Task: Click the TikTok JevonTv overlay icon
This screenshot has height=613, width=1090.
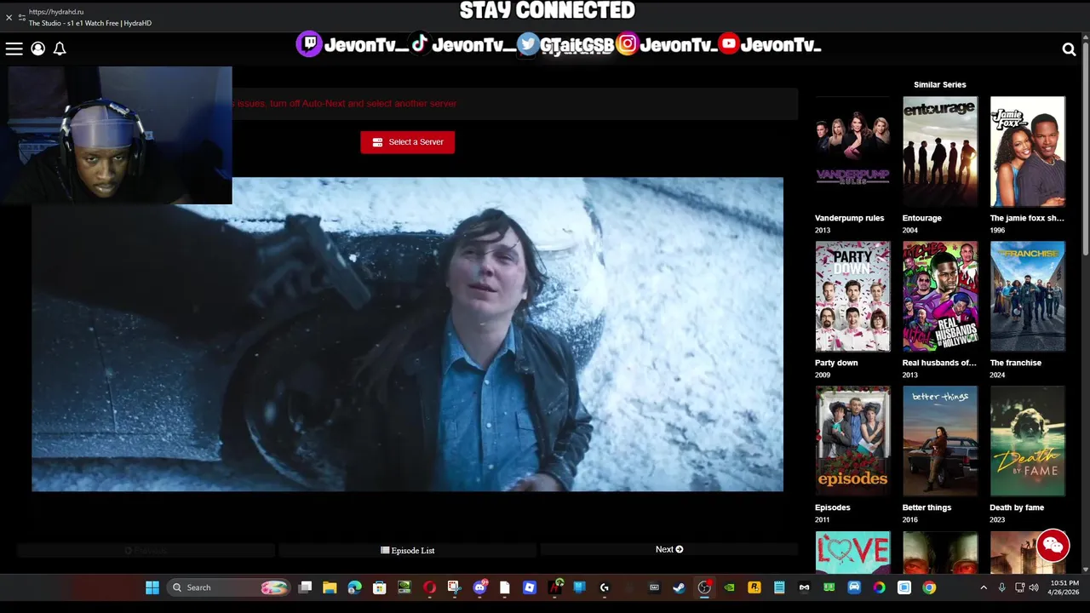Action: point(420,44)
